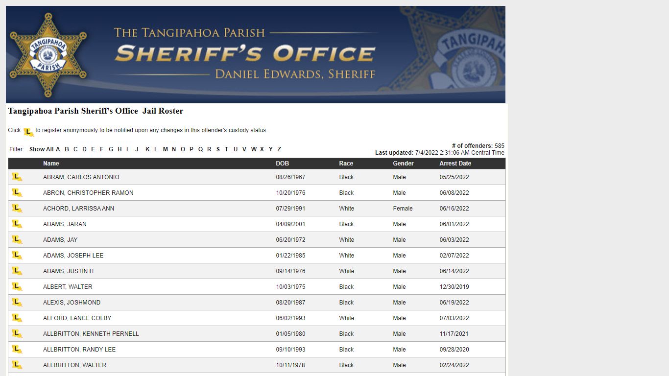Sort table by Name column header

[51, 164]
